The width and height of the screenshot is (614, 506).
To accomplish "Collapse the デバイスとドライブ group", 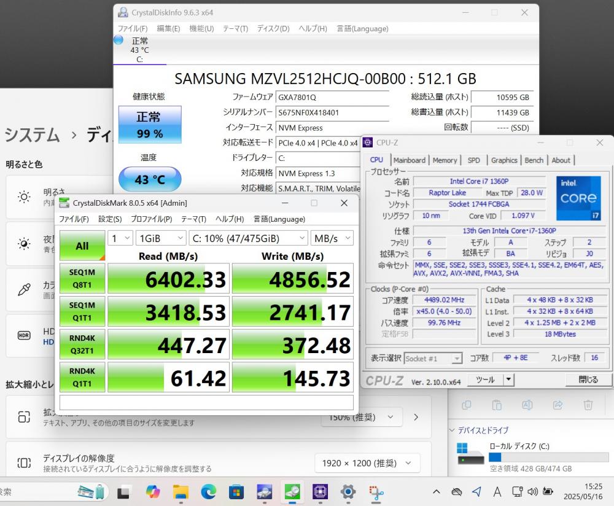I will [x=452, y=430].
